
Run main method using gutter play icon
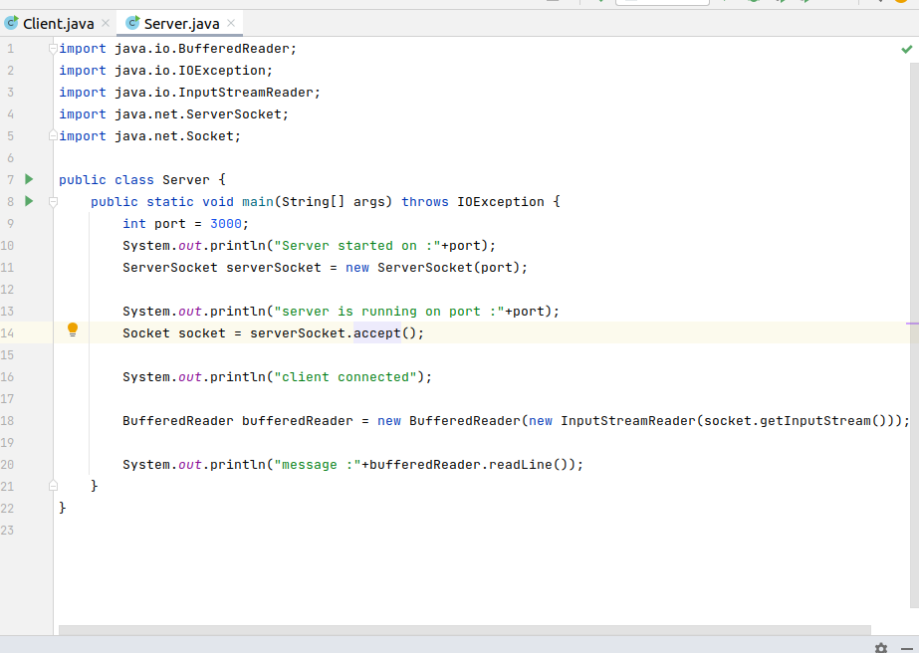click(x=28, y=201)
